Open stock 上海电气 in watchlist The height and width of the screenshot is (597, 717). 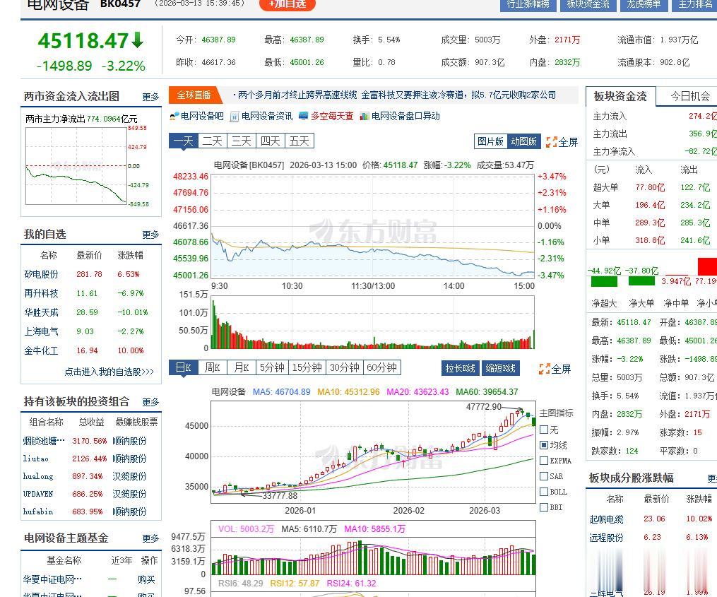coord(41,331)
